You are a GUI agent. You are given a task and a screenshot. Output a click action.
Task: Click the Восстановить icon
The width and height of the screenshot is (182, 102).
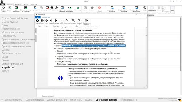77,8
